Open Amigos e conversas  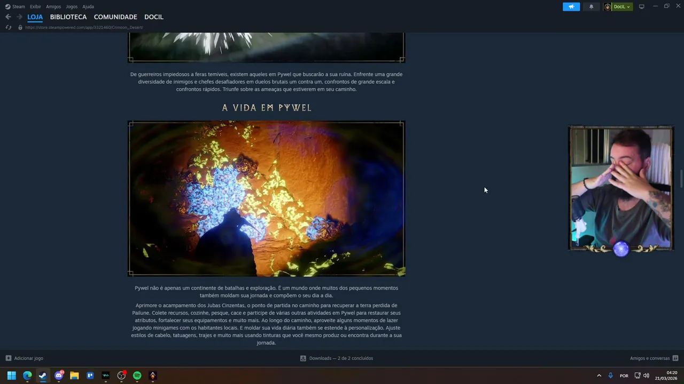pyautogui.click(x=650, y=358)
